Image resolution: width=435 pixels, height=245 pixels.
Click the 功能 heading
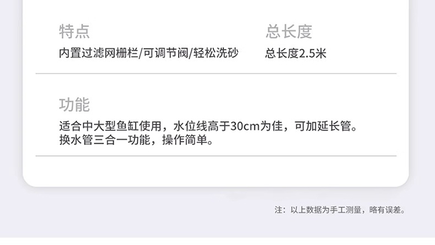(74, 104)
